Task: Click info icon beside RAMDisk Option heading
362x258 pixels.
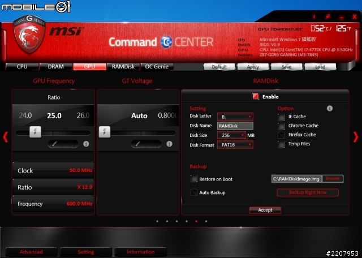Action: click(330, 108)
